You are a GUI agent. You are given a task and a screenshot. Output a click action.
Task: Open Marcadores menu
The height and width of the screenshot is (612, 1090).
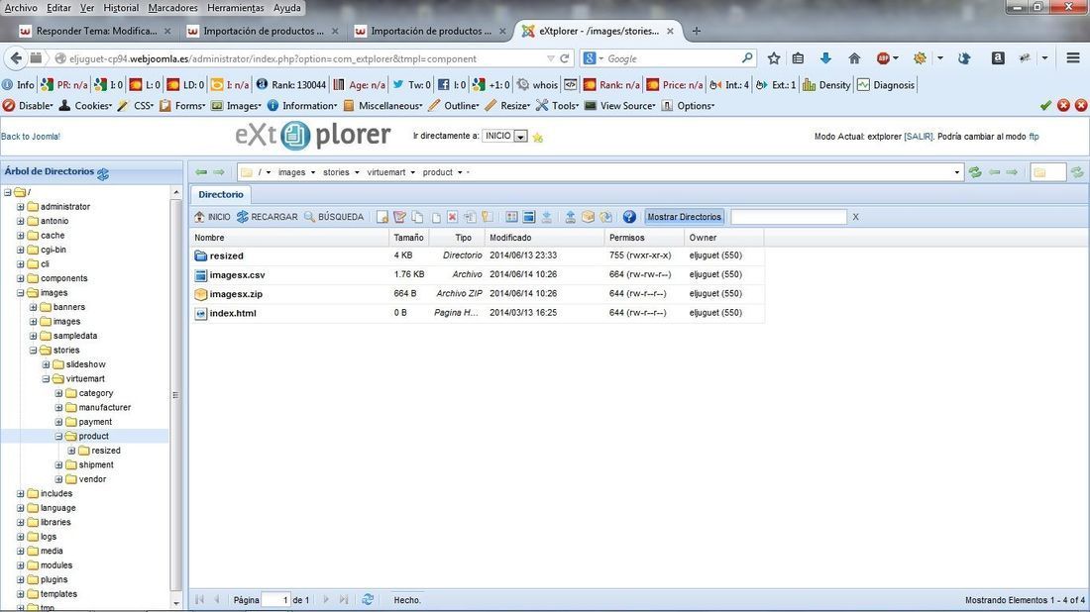point(173,8)
